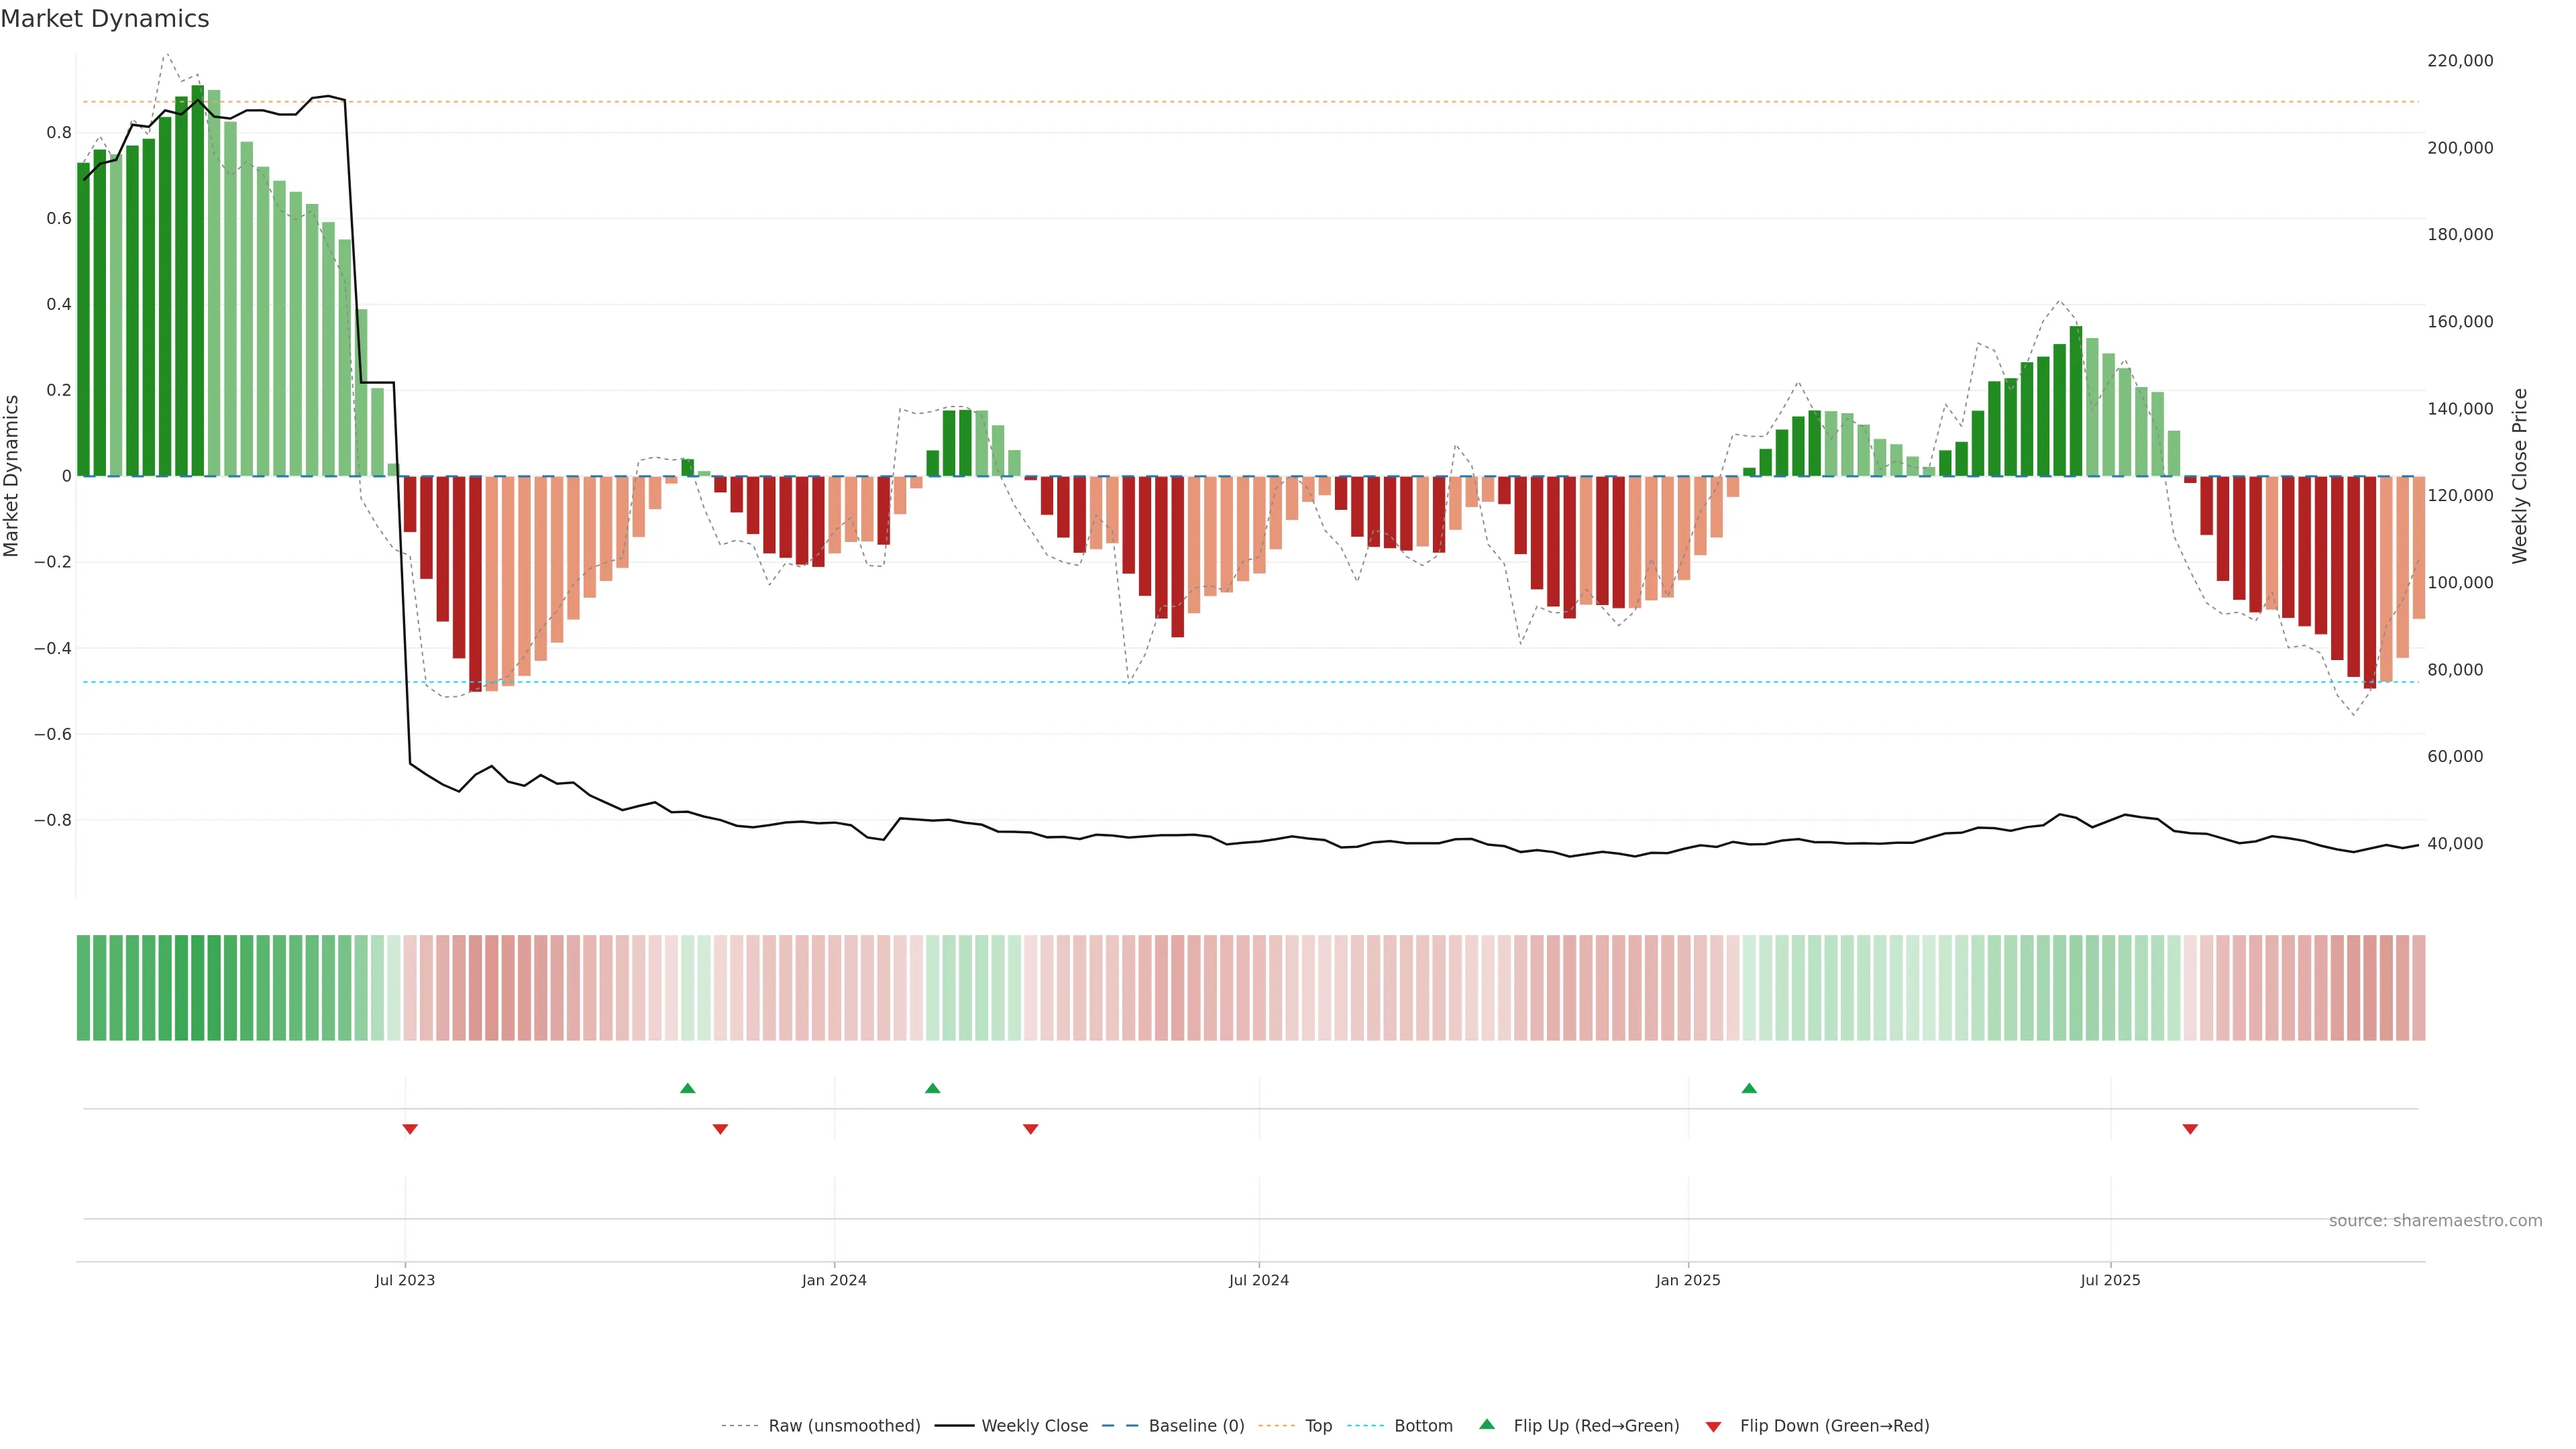Click the Flip Down red triangle in legend
The width and height of the screenshot is (2576, 1449).
point(1713,1426)
